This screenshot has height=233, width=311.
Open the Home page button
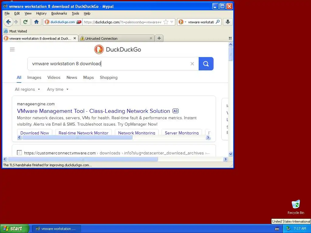[x=36, y=22]
